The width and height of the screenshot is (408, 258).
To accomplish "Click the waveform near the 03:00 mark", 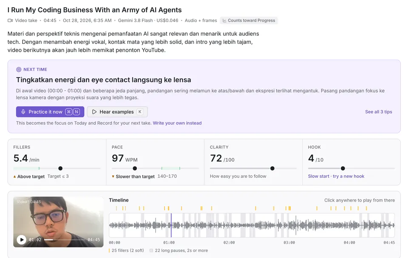I will (x=289, y=225).
